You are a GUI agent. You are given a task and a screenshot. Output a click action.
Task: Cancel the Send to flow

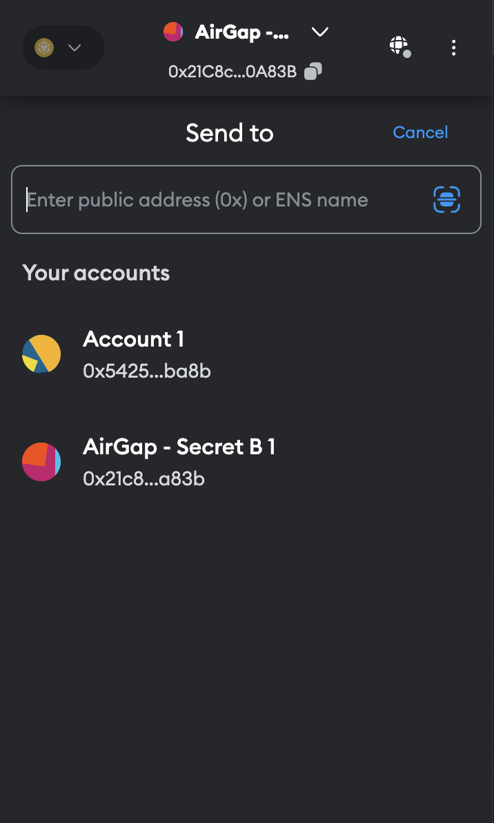pos(420,133)
